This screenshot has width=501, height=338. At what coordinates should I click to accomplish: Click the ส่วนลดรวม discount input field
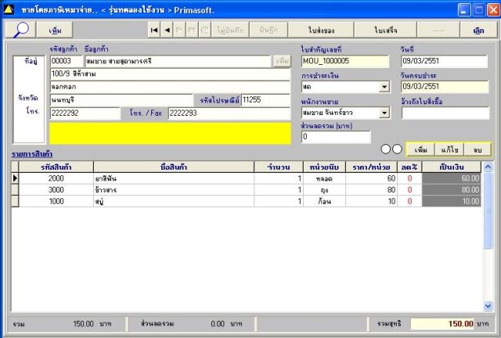click(x=335, y=137)
